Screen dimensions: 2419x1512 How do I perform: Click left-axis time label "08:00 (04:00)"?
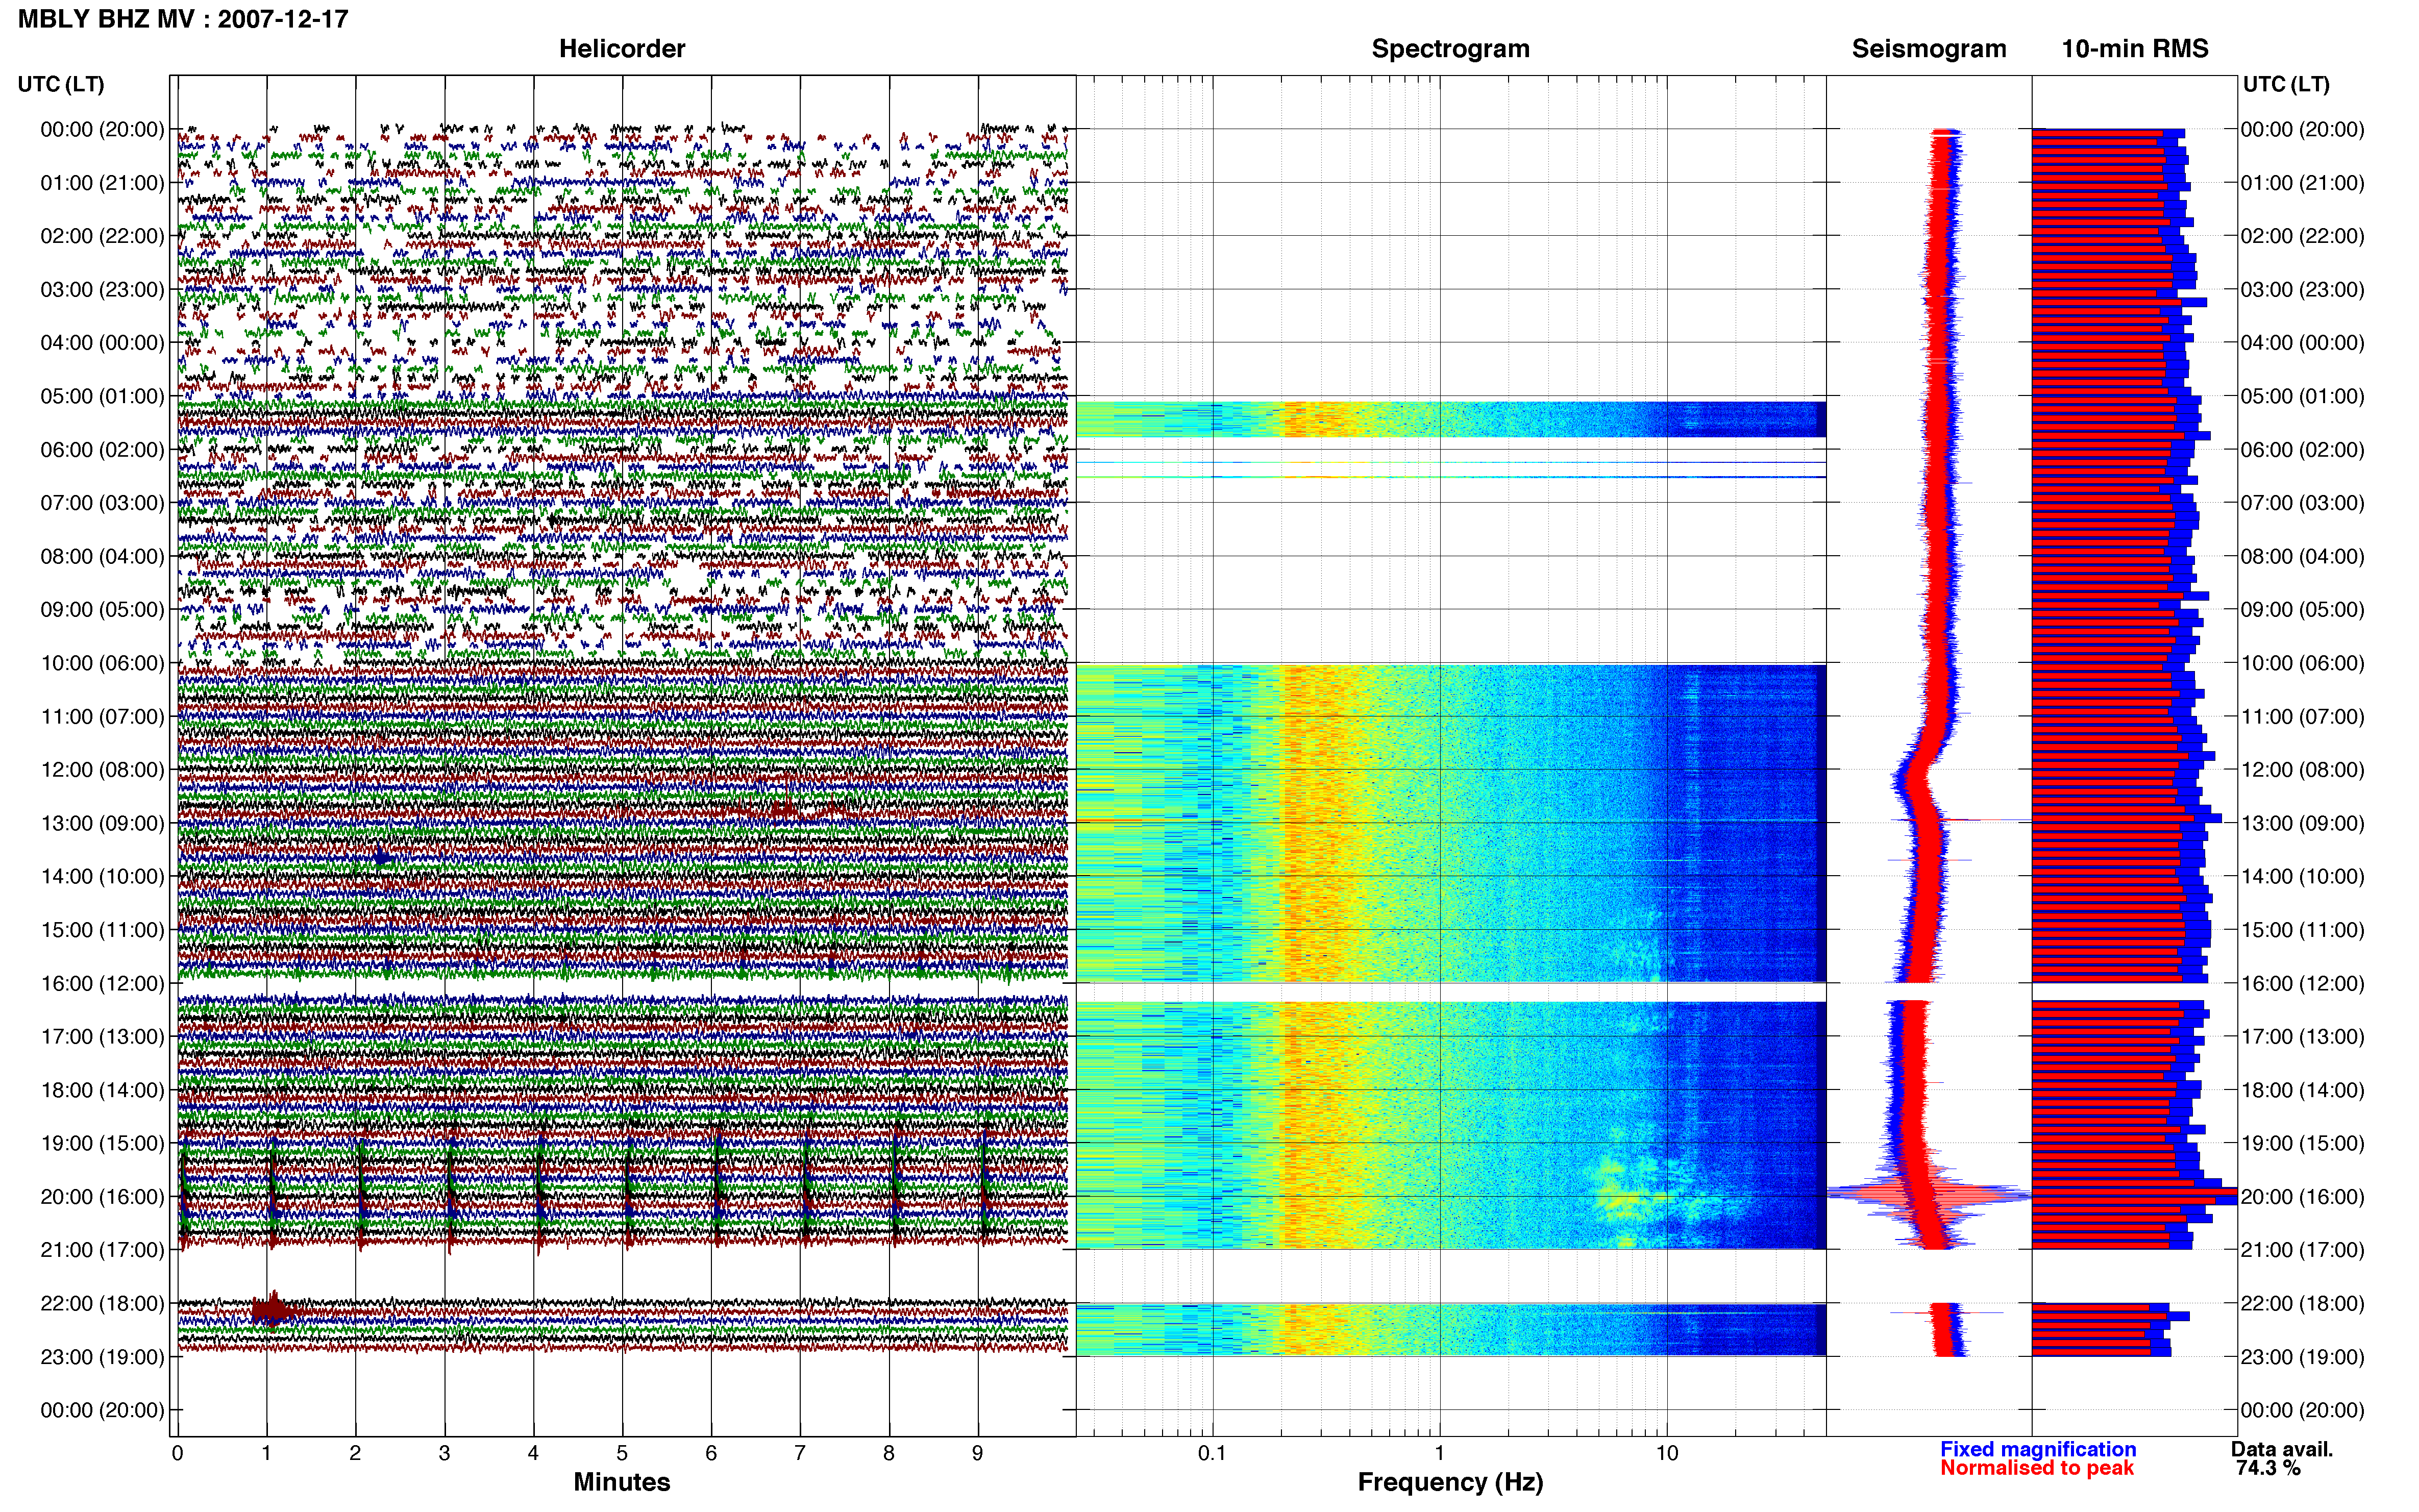click(x=102, y=556)
